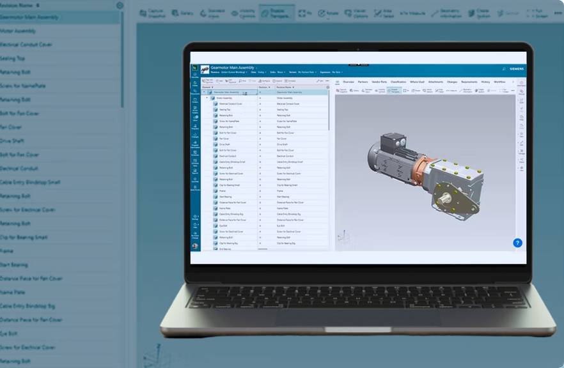Click the Gearmotor assembly thumbnail image
This screenshot has width=564, height=368.
[x=205, y=69]
